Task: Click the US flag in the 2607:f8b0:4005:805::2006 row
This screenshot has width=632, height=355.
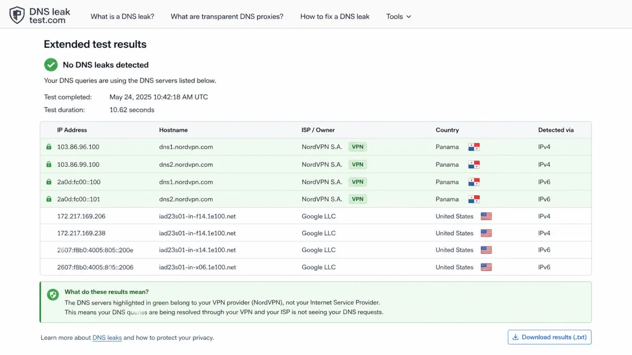Action: pyautogui.click(x=486, y=267)
